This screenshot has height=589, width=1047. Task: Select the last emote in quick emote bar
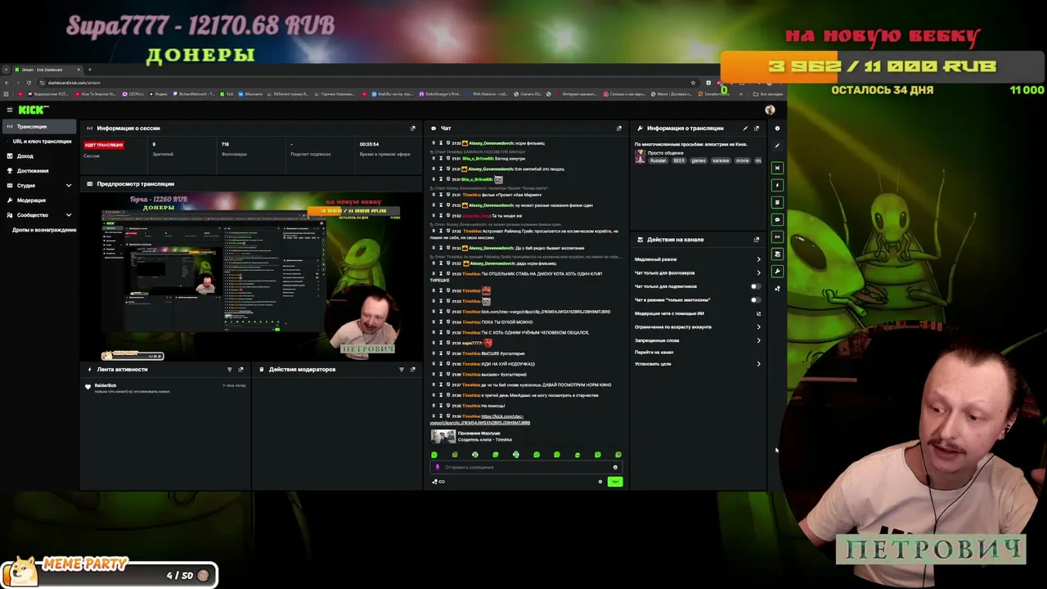click(x=618, y=455)
